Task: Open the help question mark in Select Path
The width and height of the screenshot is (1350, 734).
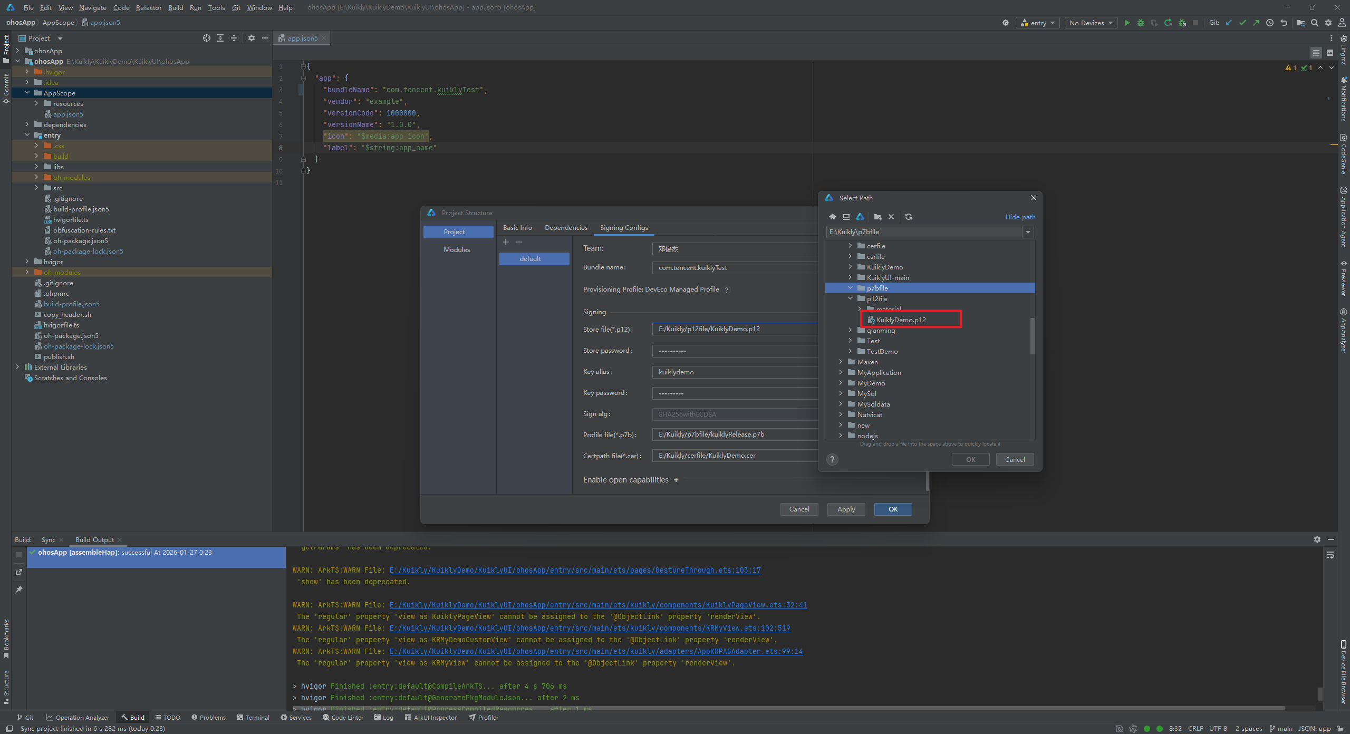Action: click(832, 459)
